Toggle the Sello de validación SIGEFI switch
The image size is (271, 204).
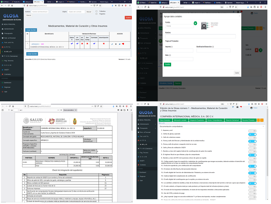tap(252, 148)
